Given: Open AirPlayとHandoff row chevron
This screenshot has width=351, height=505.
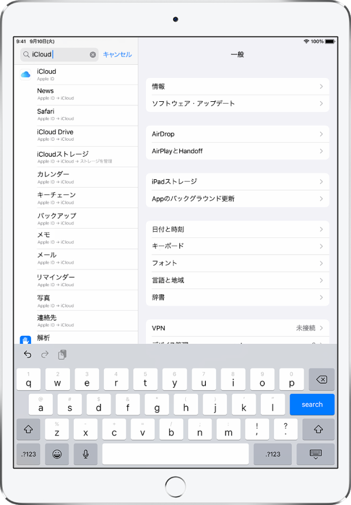Looking at the screenshot, I should click(321, 151).
